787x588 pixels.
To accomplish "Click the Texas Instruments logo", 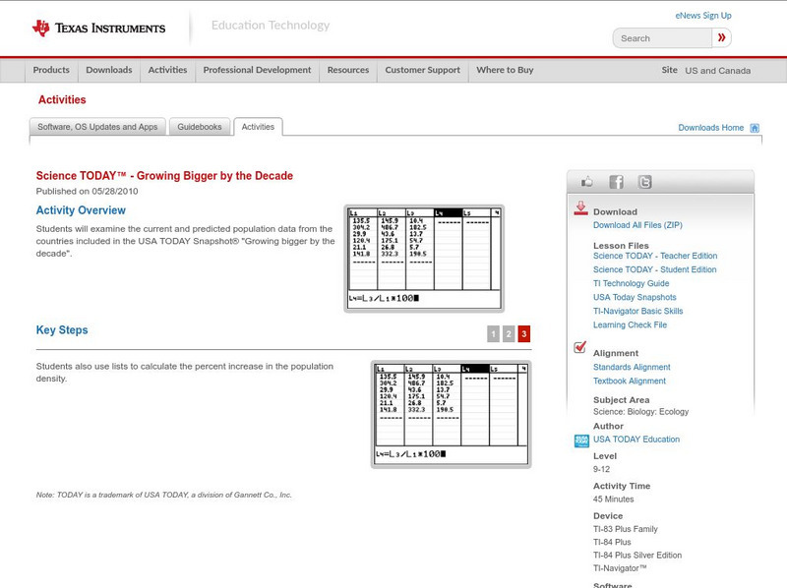I will click(x=98, y=29).
